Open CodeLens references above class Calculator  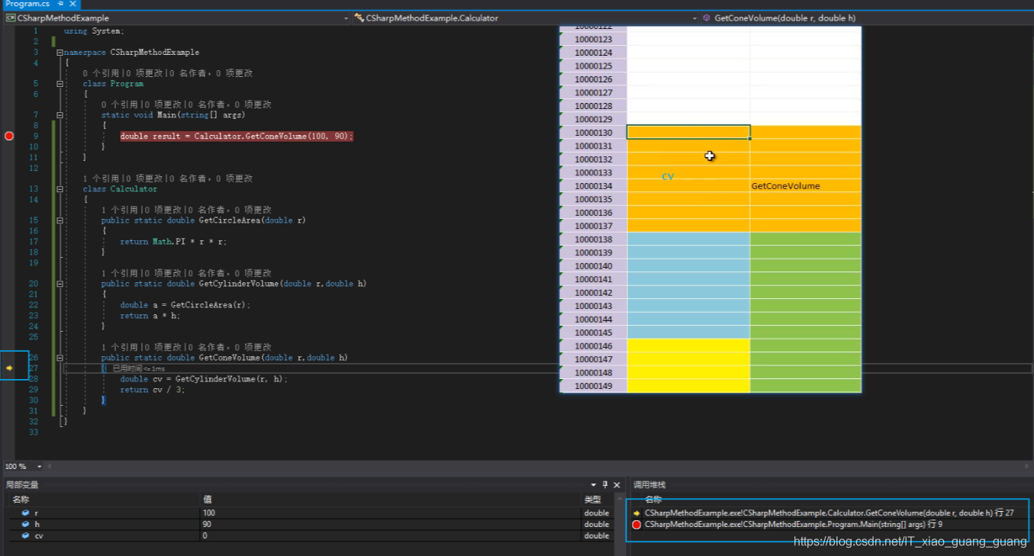[x=101, y=178]
